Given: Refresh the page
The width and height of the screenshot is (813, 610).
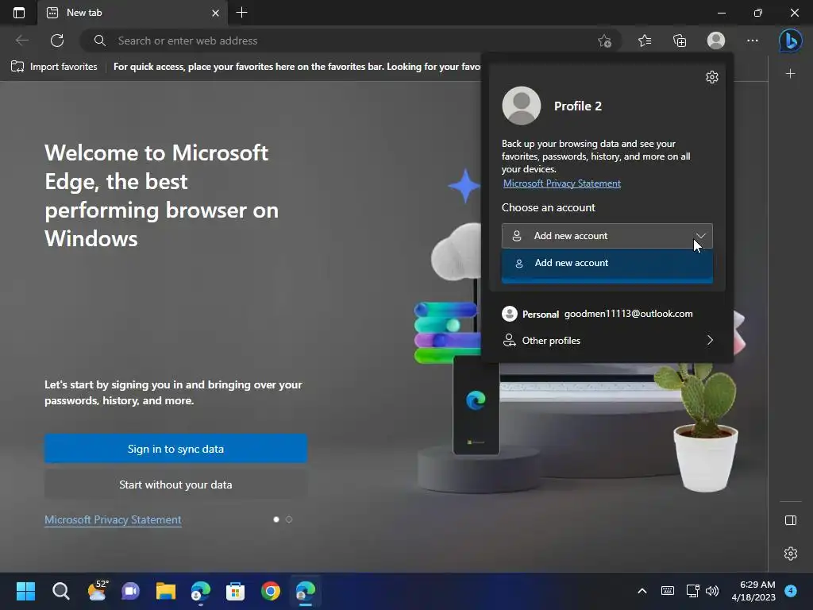Looking at the screenshot, I should pos(57,41).
